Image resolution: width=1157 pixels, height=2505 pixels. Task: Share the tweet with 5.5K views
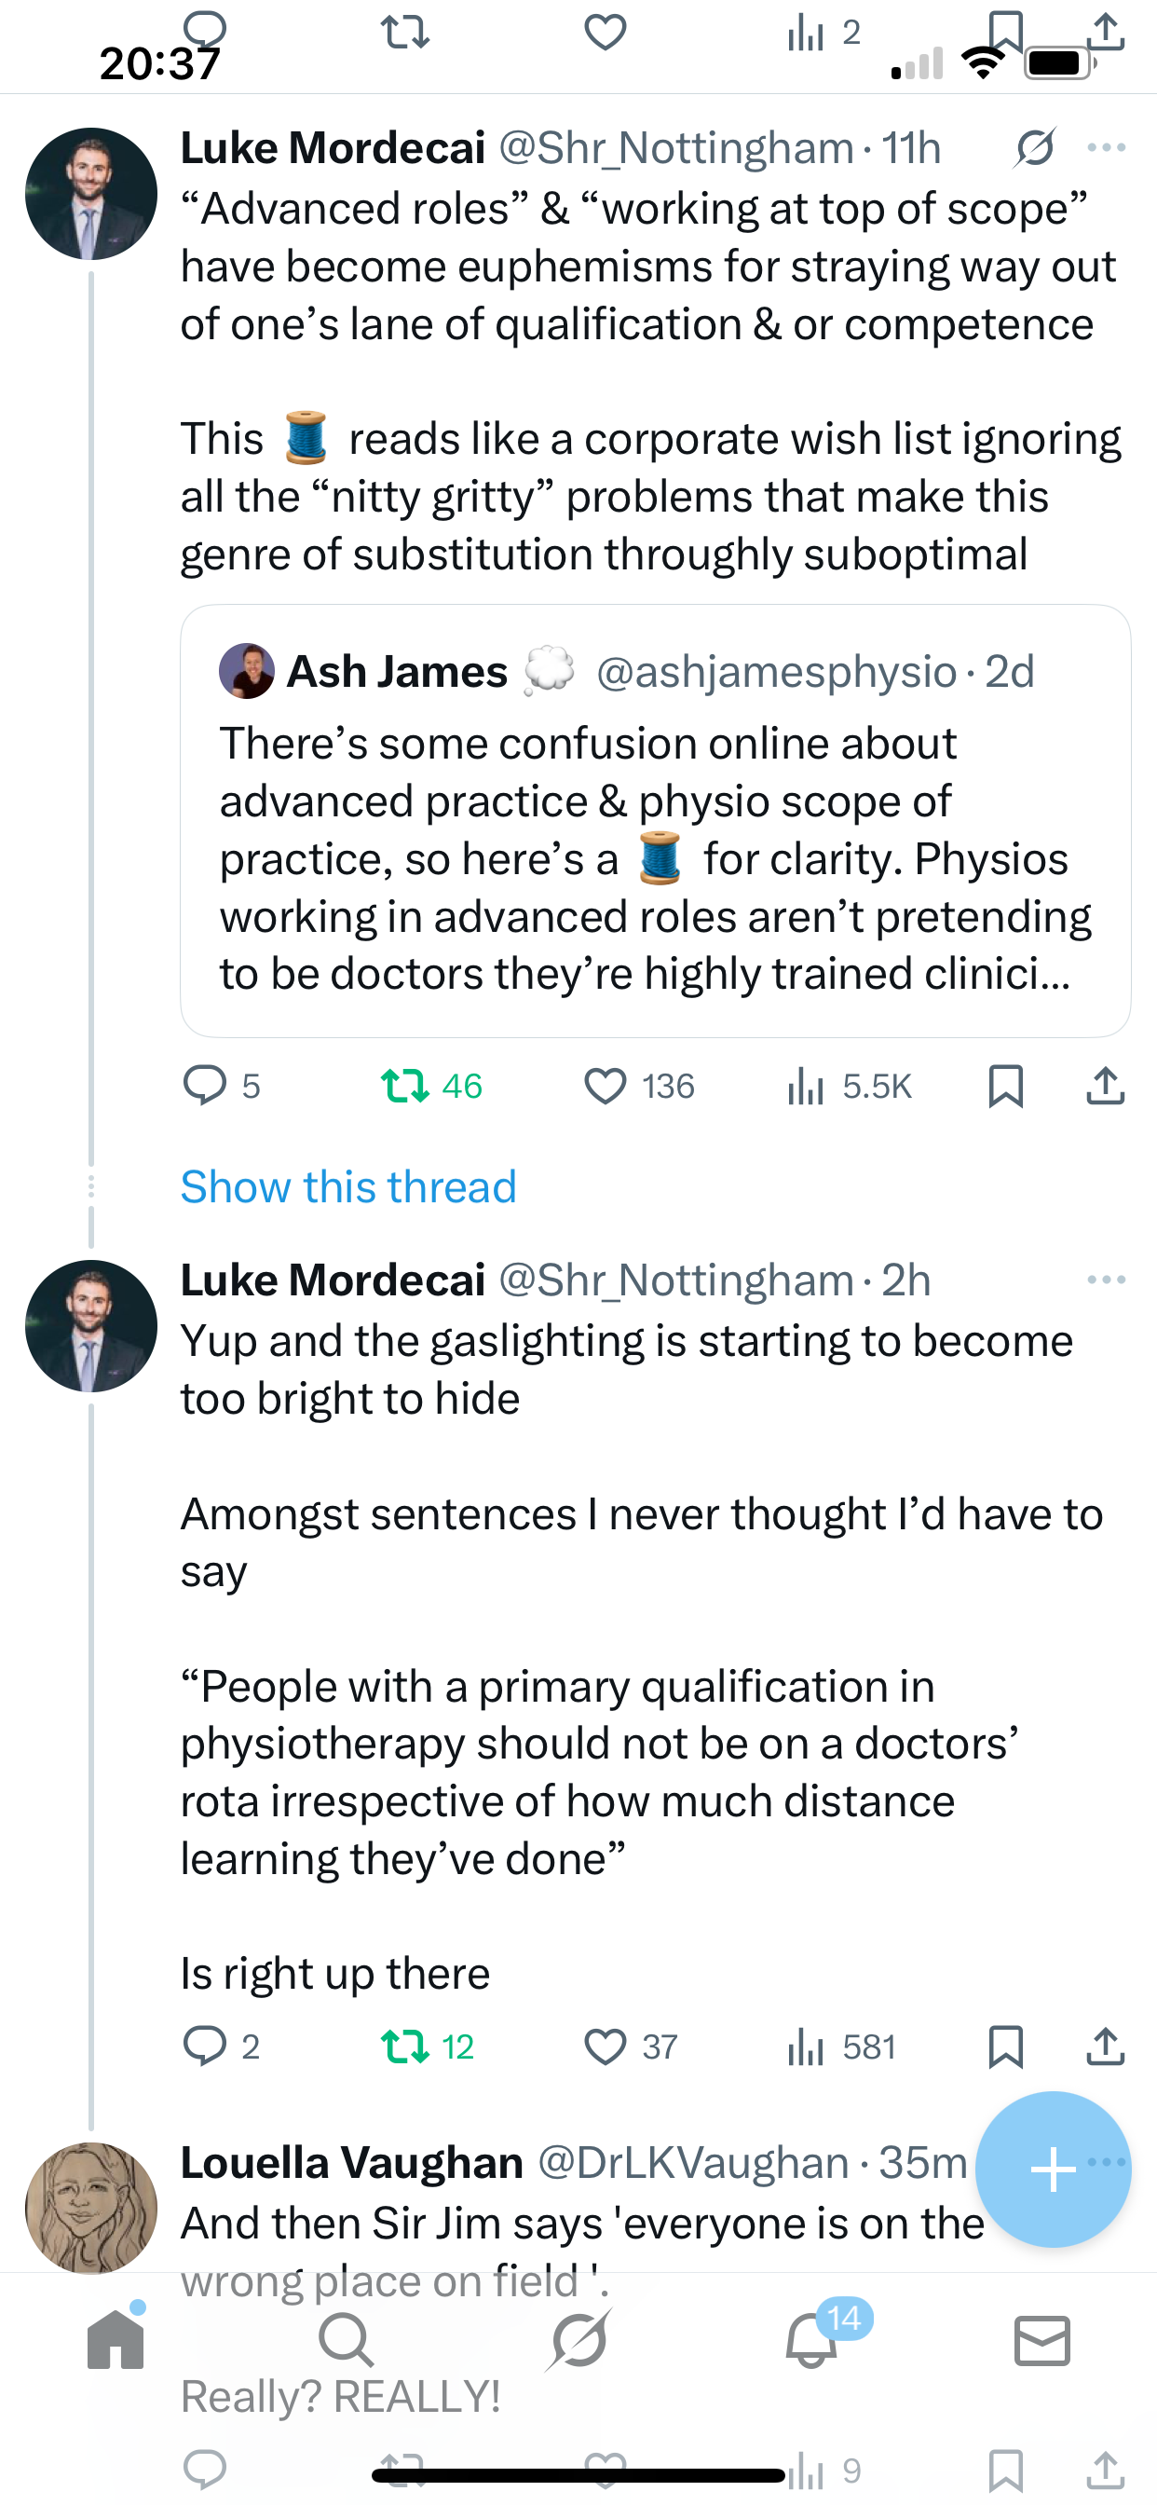pos(1106,1086)
